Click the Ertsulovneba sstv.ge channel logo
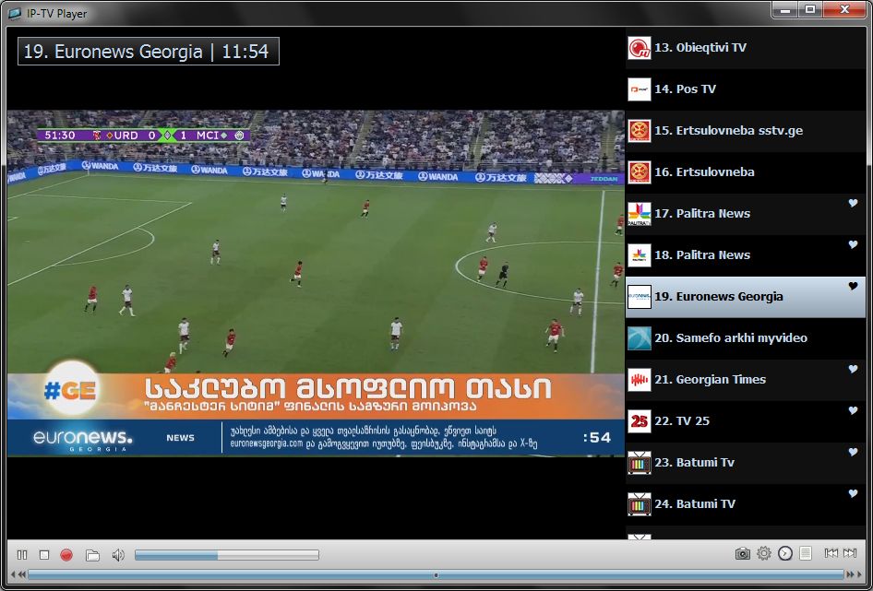Screen dimensions: 873x591 pyautogui.click(x=640, y=131)
